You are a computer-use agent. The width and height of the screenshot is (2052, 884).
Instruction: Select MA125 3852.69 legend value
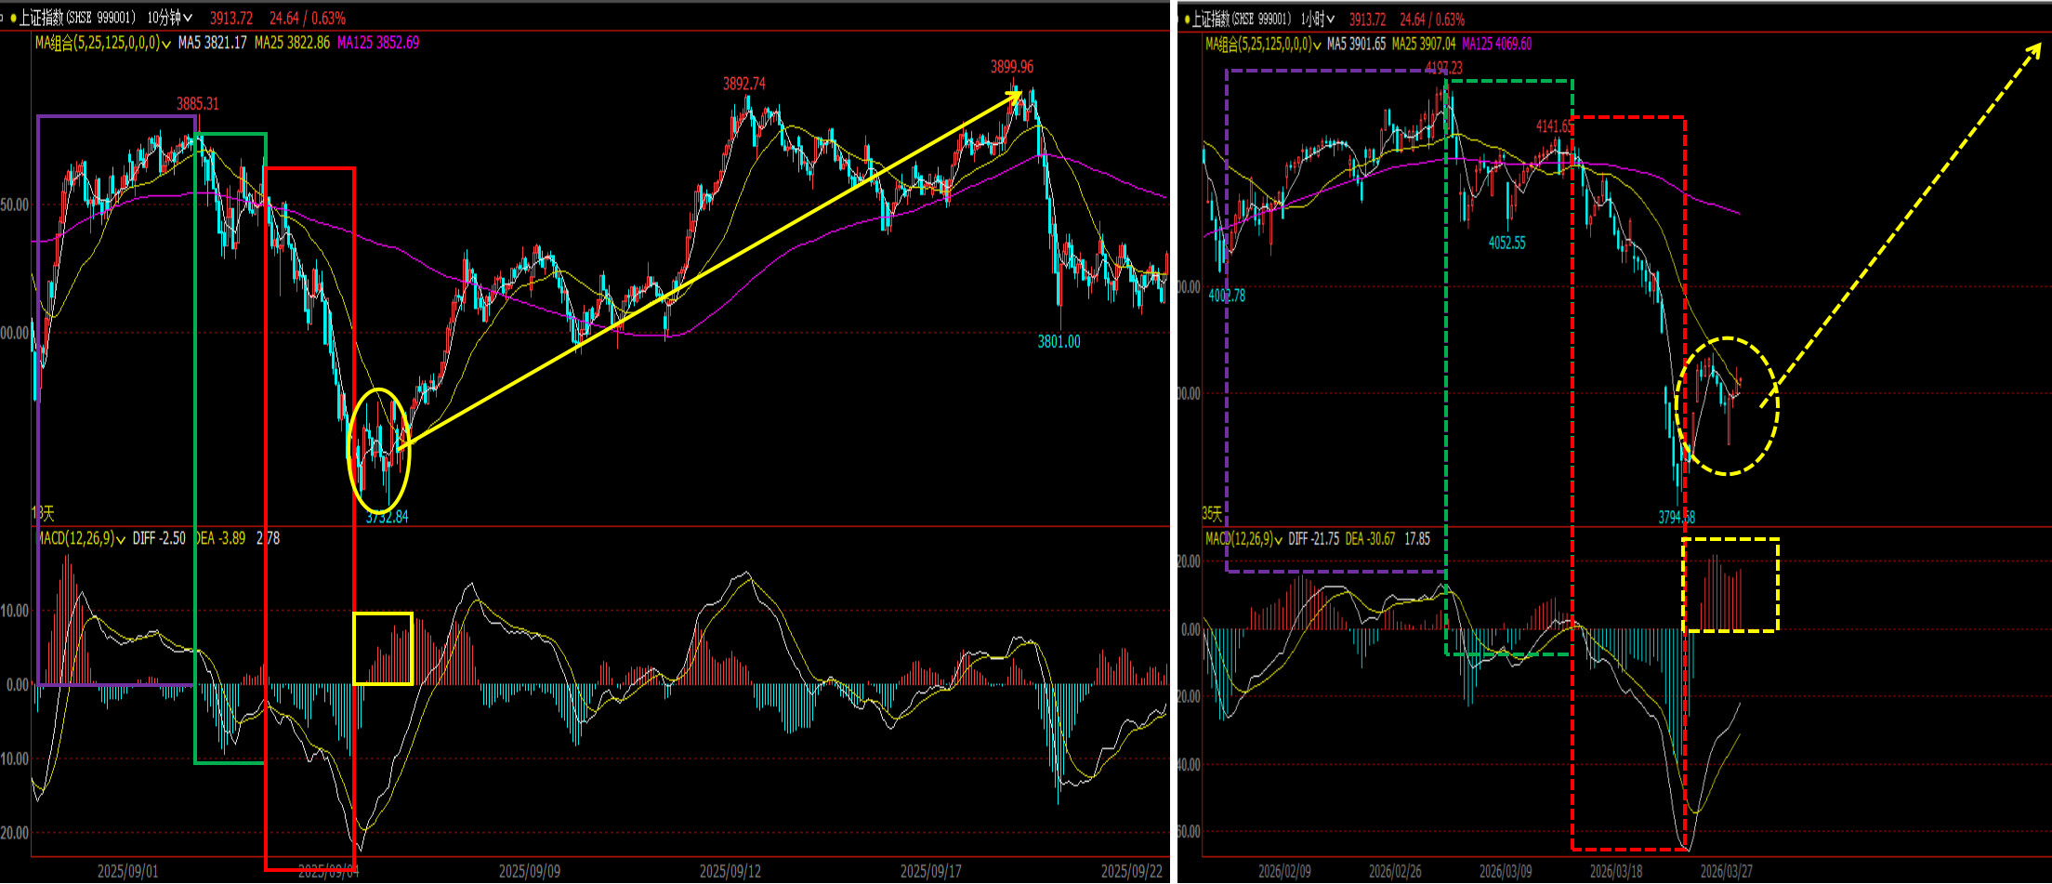point(378,43)
